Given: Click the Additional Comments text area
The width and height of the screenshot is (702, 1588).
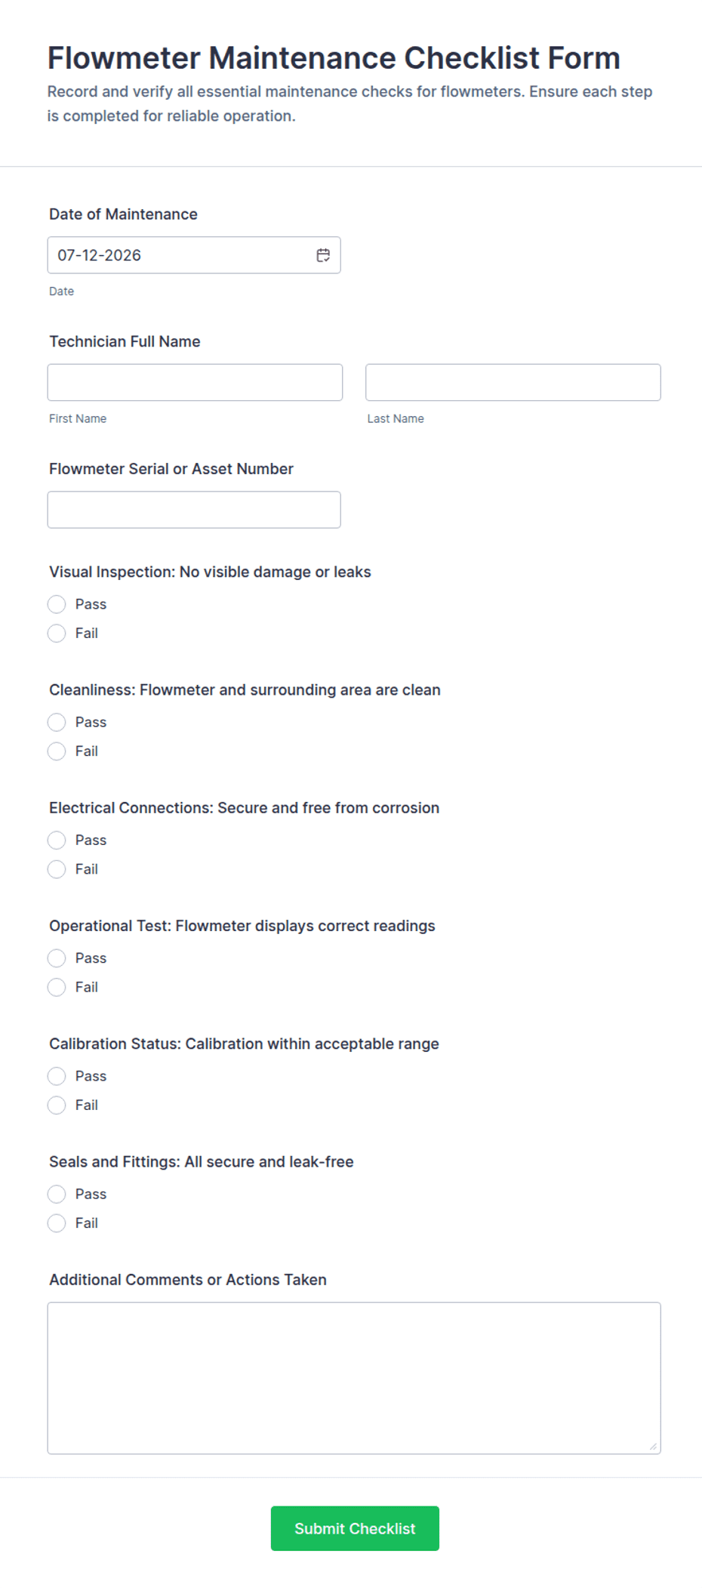Looking at the screenshot, I should 354,1378.
